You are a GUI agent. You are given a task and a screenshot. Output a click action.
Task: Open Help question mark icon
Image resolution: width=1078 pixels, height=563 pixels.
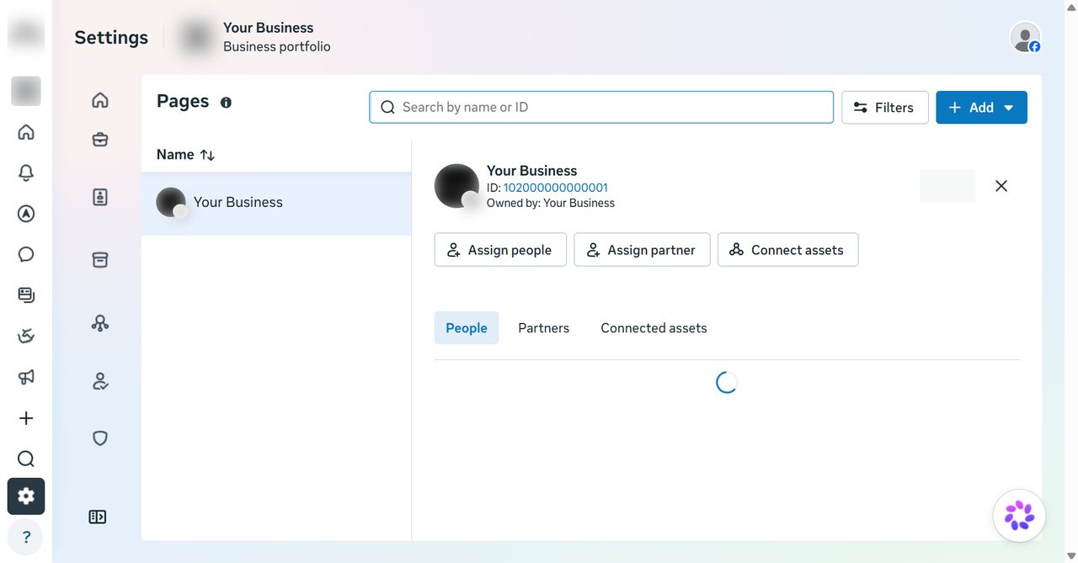click(x=26, y=537)
